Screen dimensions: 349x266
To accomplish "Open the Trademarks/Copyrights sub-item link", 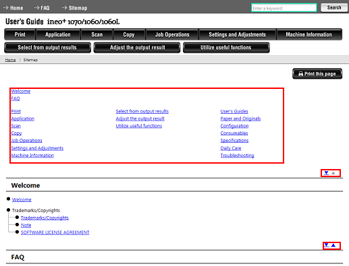I will [45, 218].
